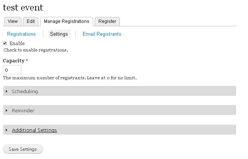Expand the Reminder section by its title
The image size is (248, 159).
[23, 111]
